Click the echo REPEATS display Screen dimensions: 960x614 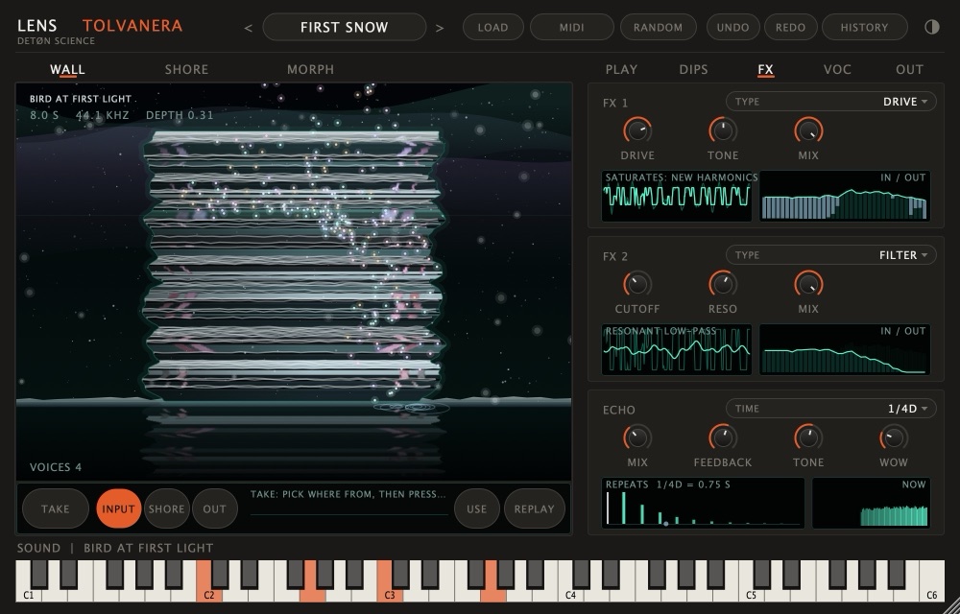pos(703,503)
